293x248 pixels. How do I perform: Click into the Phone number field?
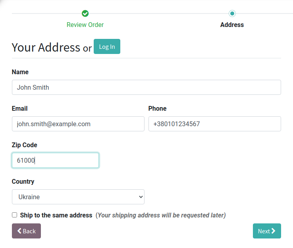[215, 124]
